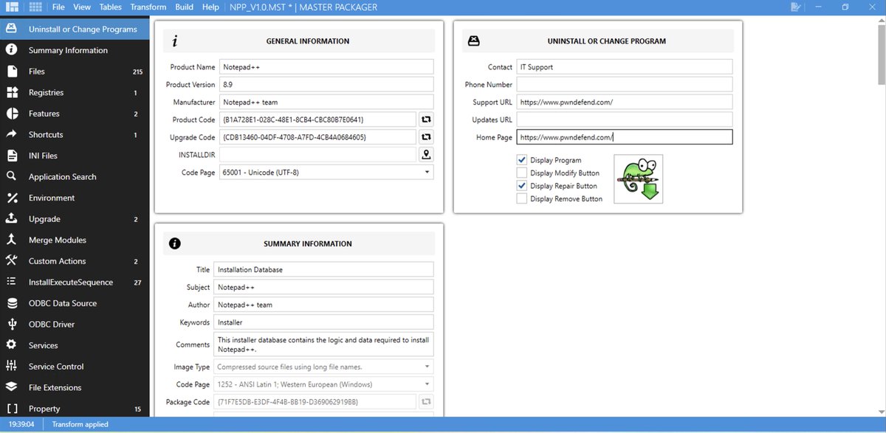The height and width of the screenshot is (433, 886).
Task: Click the Service Control sliders icon
Action: point(12,367)
